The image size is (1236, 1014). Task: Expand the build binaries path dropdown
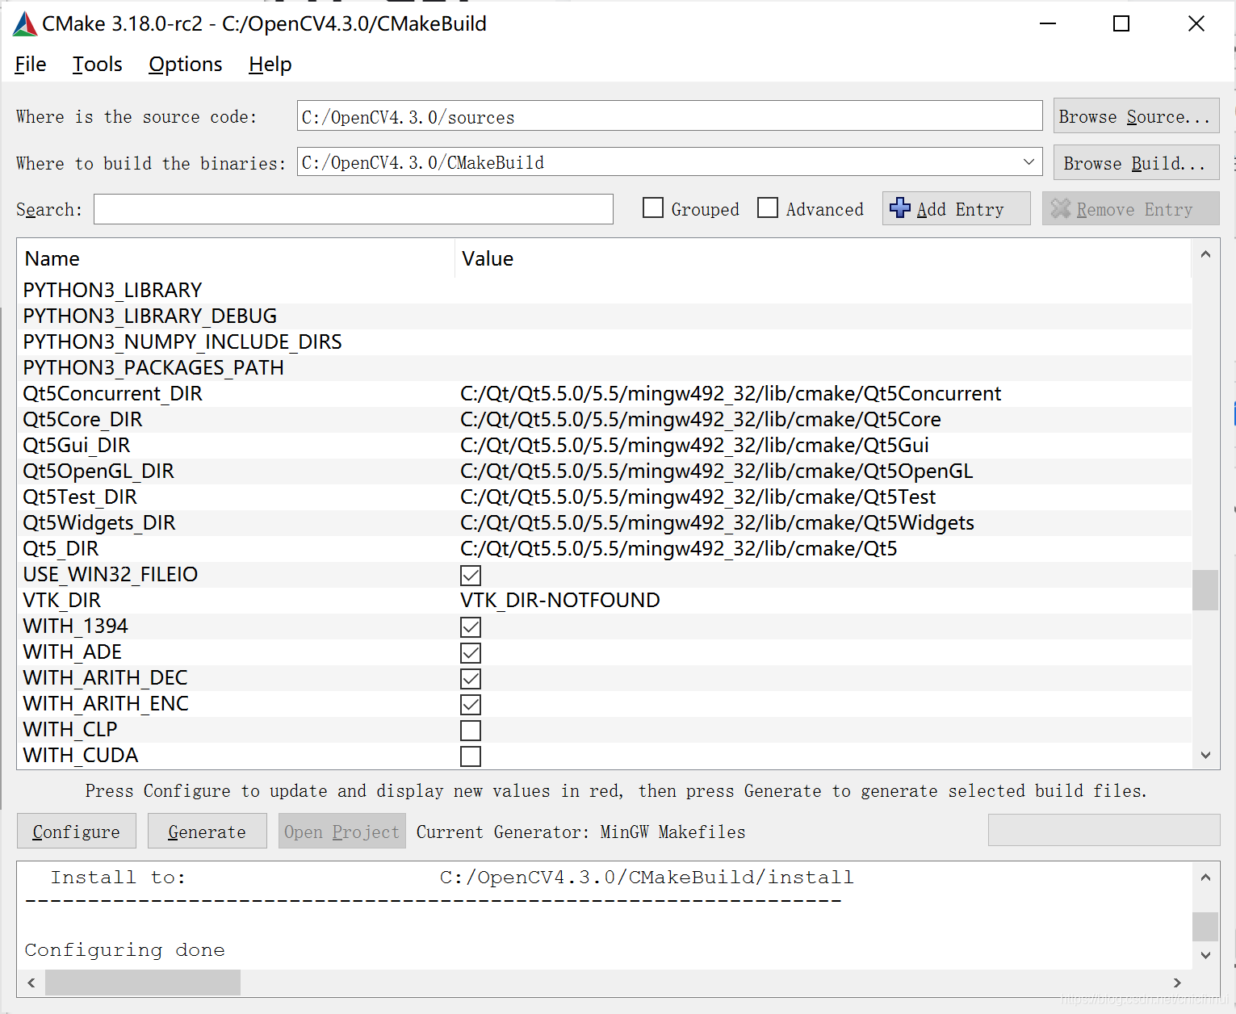(1029, 162)
